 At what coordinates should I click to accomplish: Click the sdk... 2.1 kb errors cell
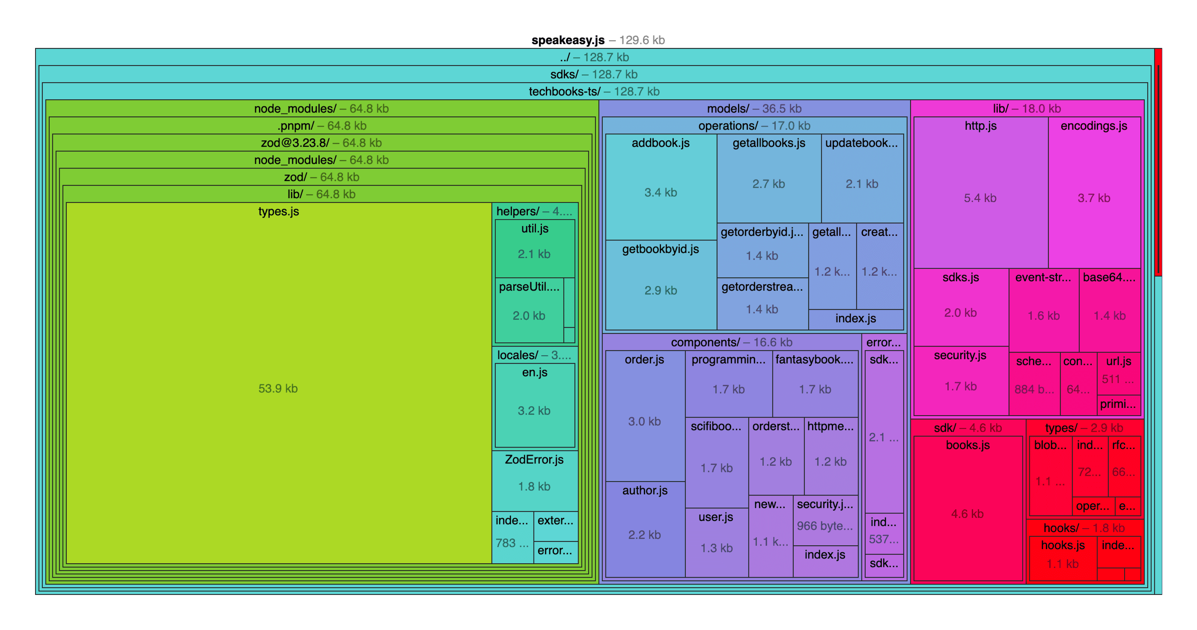(884, 432)
